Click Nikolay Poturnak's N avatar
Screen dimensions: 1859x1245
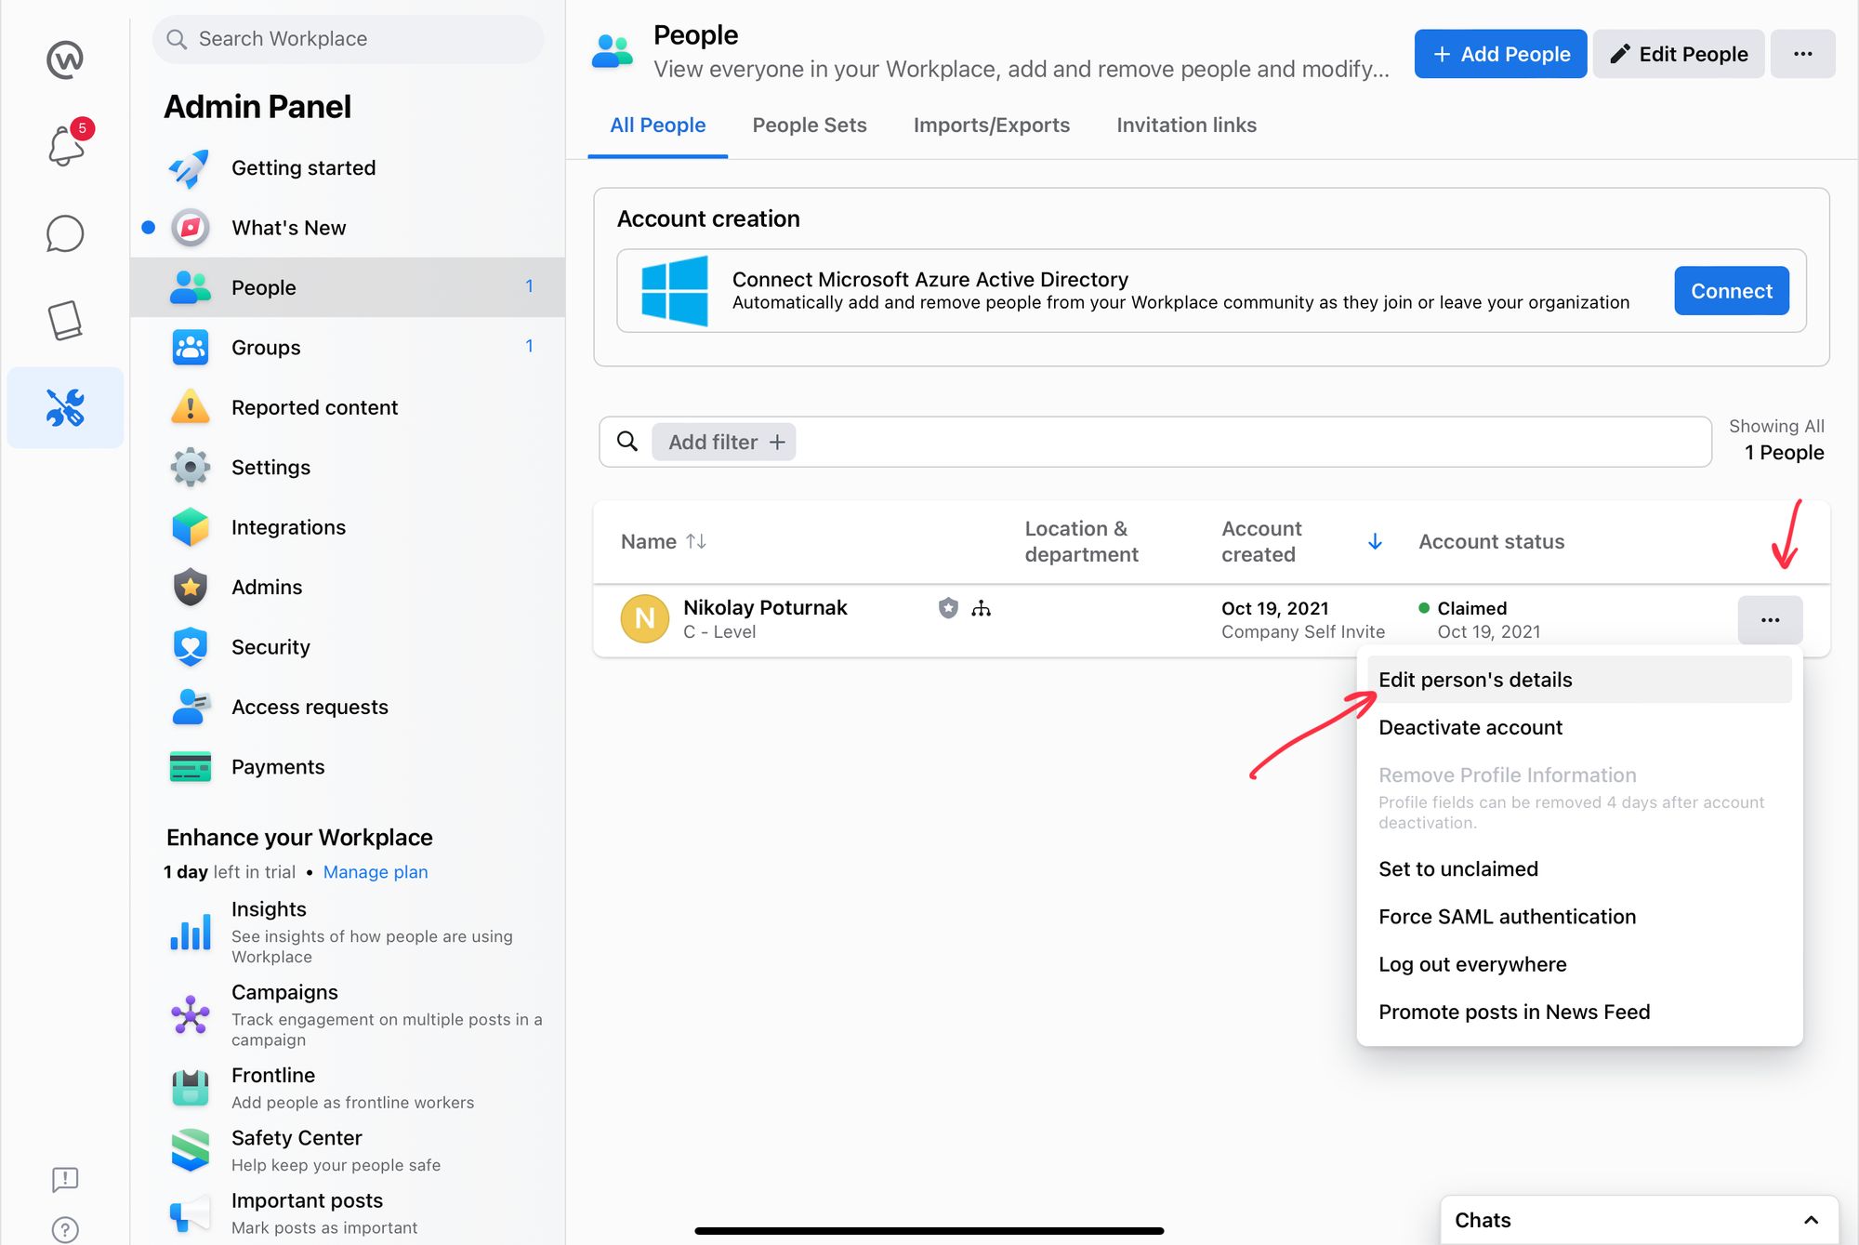point(645,618)
